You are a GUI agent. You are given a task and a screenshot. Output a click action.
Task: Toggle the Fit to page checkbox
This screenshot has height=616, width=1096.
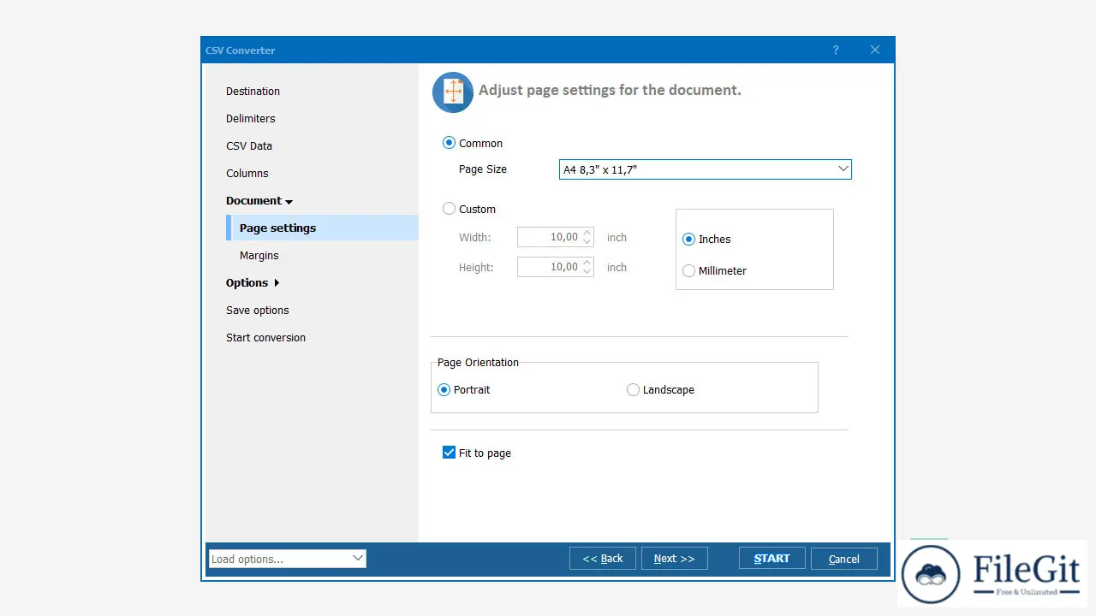[x=449, y=453]
